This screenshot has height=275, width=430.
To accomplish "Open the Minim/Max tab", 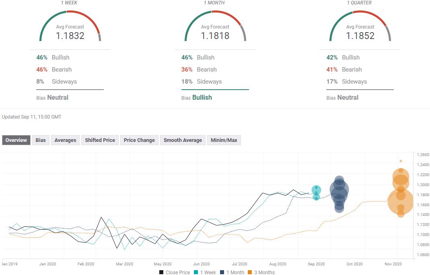I will click(x=224, y=140).
